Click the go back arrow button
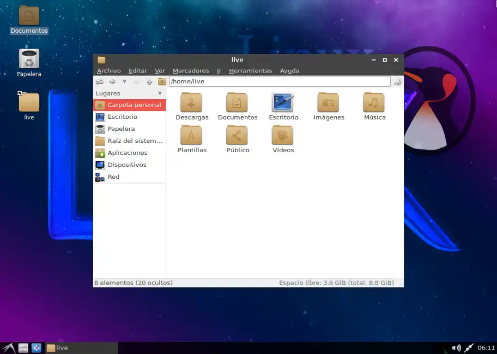 pos(112,82)
